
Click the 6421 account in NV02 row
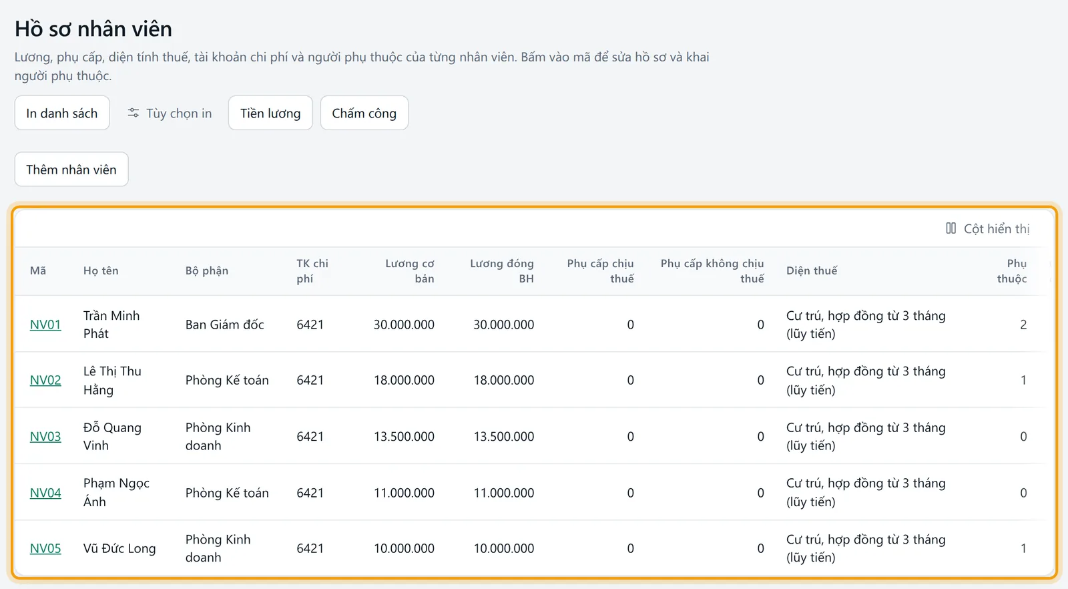click(310, 380)
